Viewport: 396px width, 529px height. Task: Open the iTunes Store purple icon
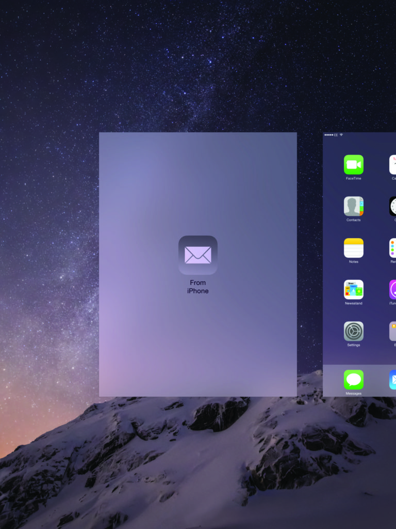[392, 289]
